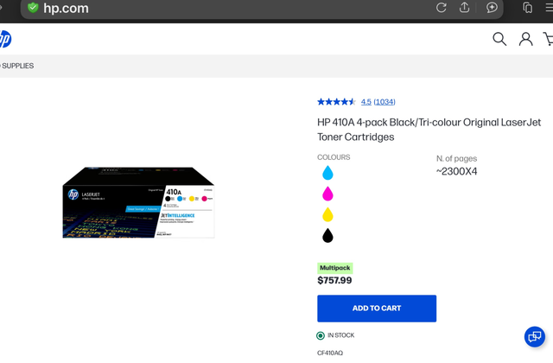
Task: Click the HP logo
Action: (4, 39)
